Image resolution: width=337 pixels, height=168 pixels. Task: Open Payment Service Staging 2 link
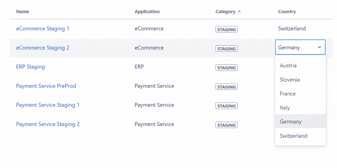[48, 124]
